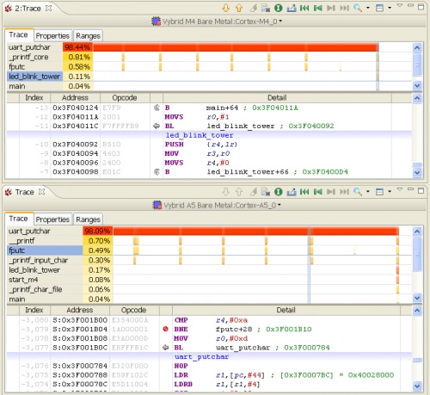Select the Trace tab in the M4 panel
Screen dimensions: 430x395
coord(19,35)
